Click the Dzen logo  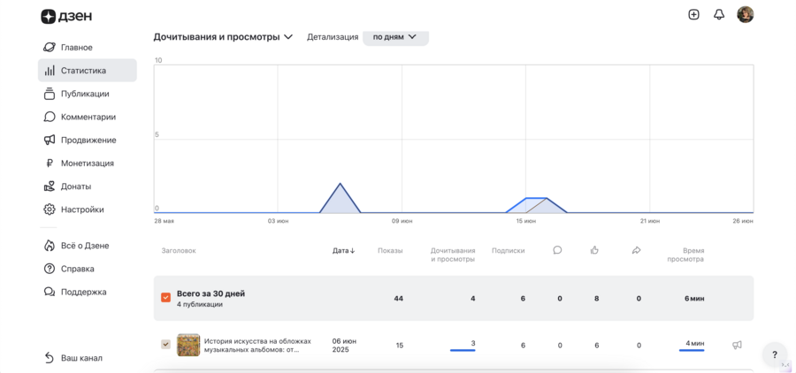66,16
